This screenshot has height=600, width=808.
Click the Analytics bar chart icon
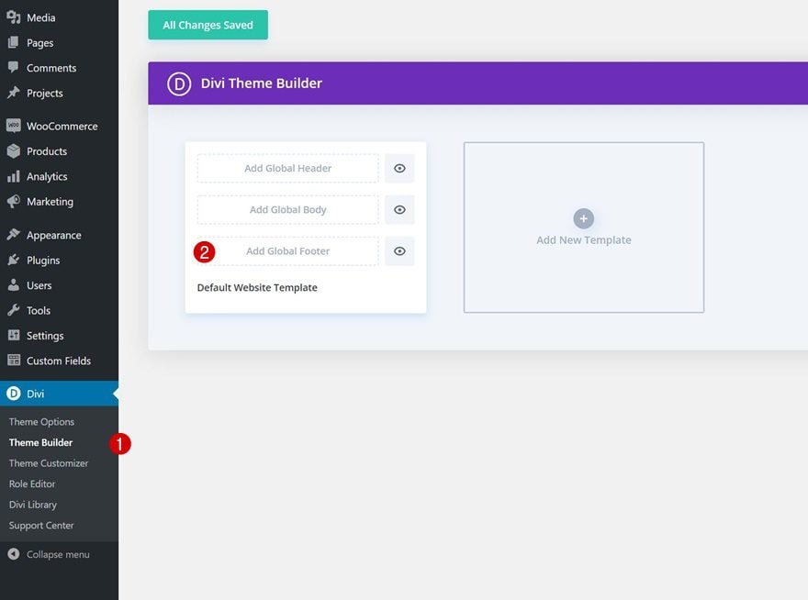click(14, 176)
